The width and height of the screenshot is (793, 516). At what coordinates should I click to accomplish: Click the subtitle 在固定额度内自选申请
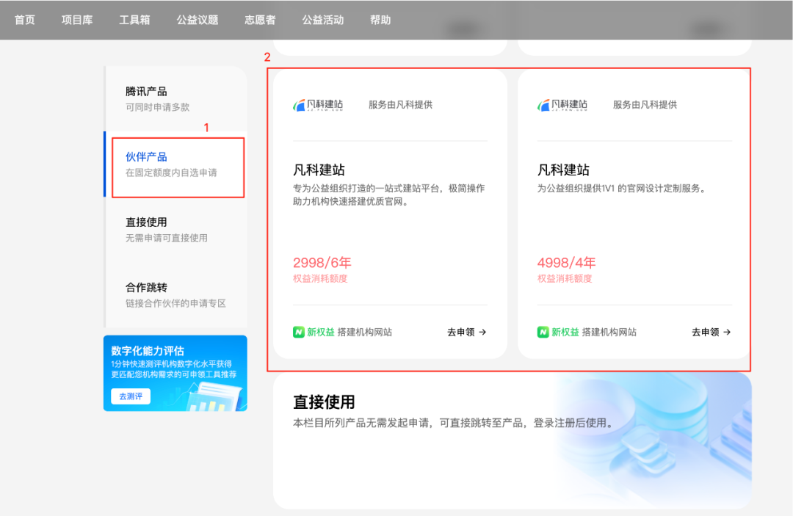coord(171,172)
